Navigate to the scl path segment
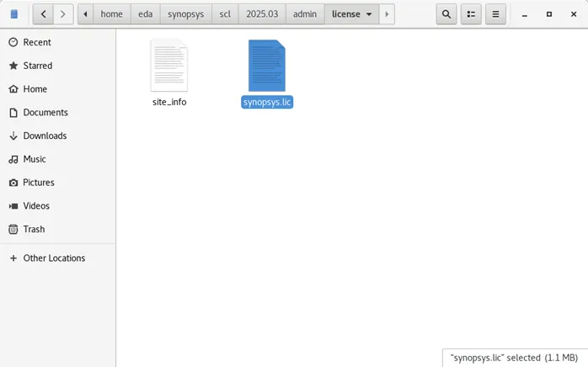 (x=225, y=14)
